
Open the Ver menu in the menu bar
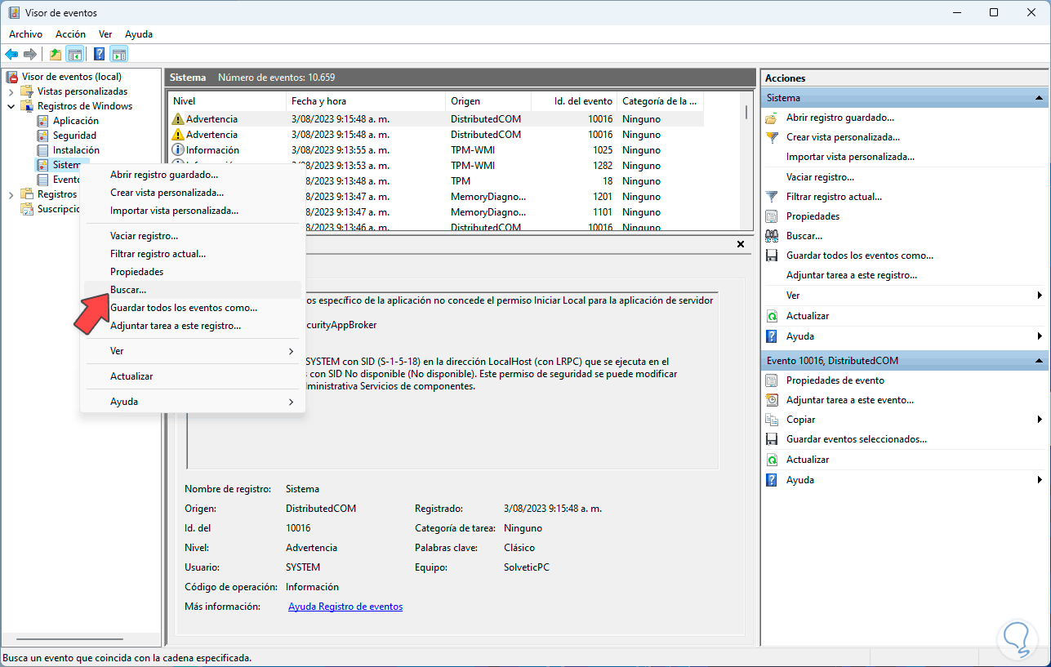point(105,34)
